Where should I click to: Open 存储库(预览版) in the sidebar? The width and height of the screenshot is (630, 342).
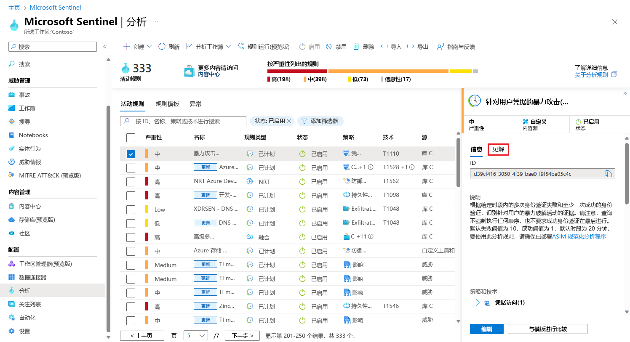click(37, 220)
